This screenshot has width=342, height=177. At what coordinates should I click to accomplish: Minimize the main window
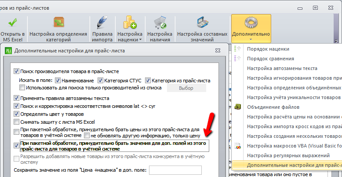click(300, 8)
